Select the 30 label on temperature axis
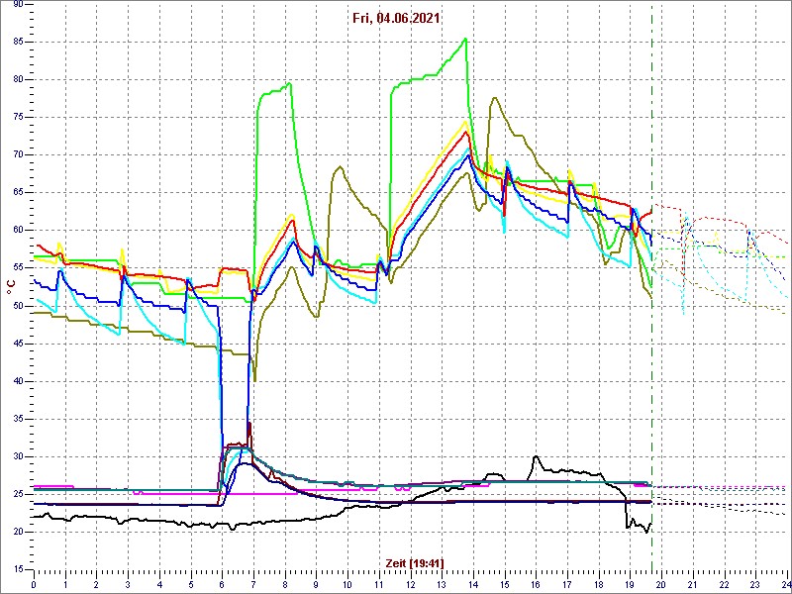Viewport: 792px width, 594px height. tap(18, 456)
